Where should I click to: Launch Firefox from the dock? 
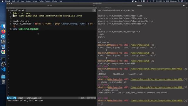pos(3,32)
